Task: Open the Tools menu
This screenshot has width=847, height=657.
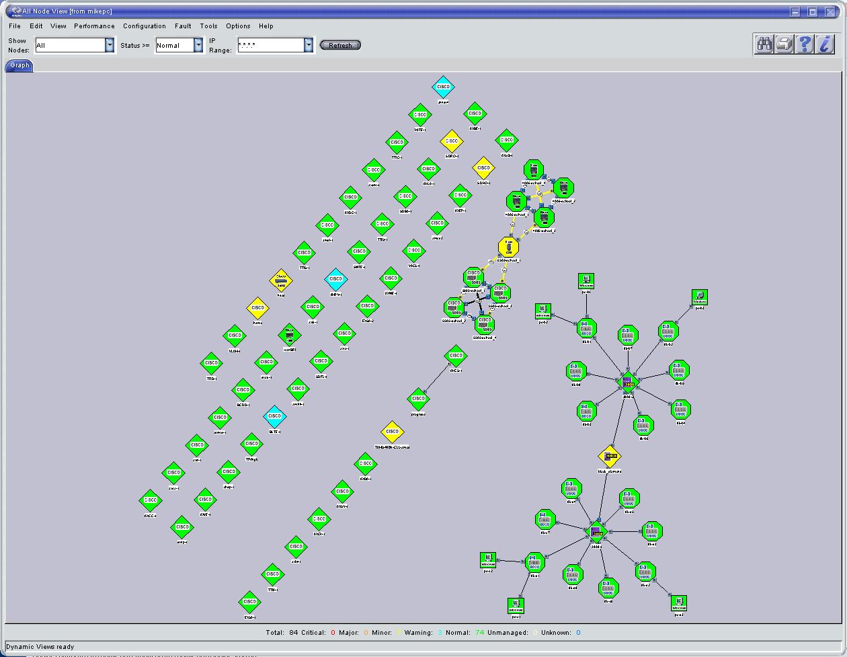Action: tap(208, 26)
